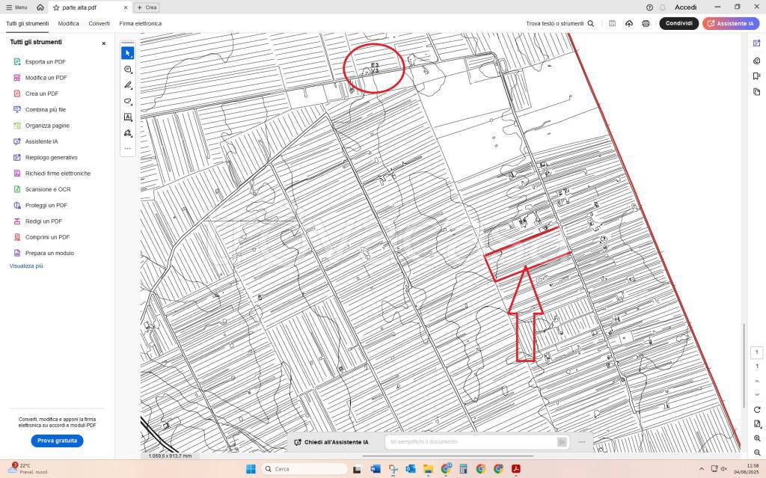
Task: Select the arrow Selection tool
Action: [127, 53]
